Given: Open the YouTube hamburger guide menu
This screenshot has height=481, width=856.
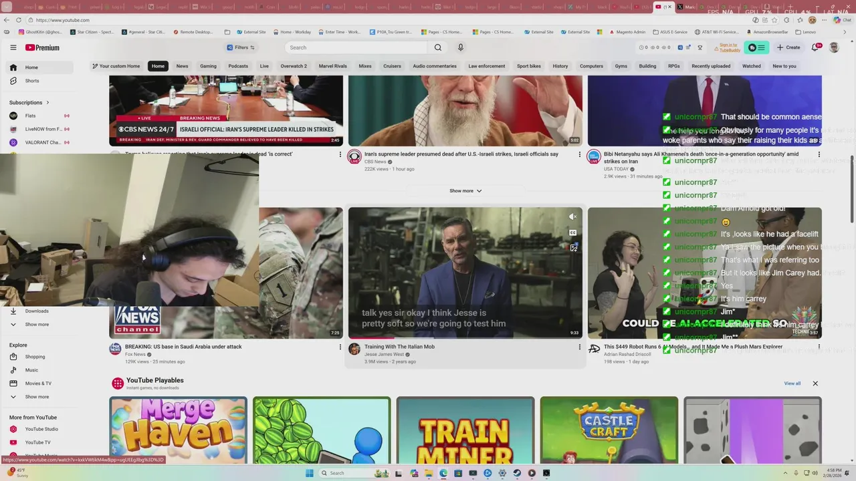Looking at the screenshot, I should [x=13, y=47].
